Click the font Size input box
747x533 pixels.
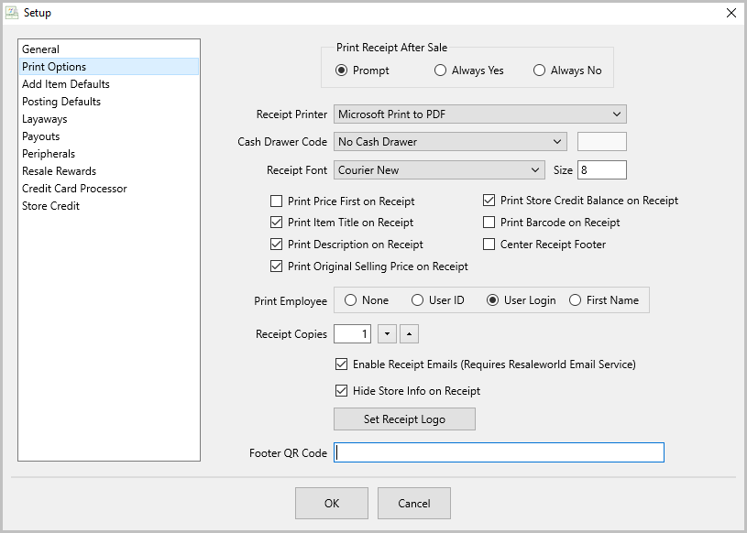(602, 170)
